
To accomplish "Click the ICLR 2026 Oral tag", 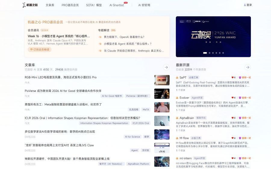I will [x=141, y=123].
